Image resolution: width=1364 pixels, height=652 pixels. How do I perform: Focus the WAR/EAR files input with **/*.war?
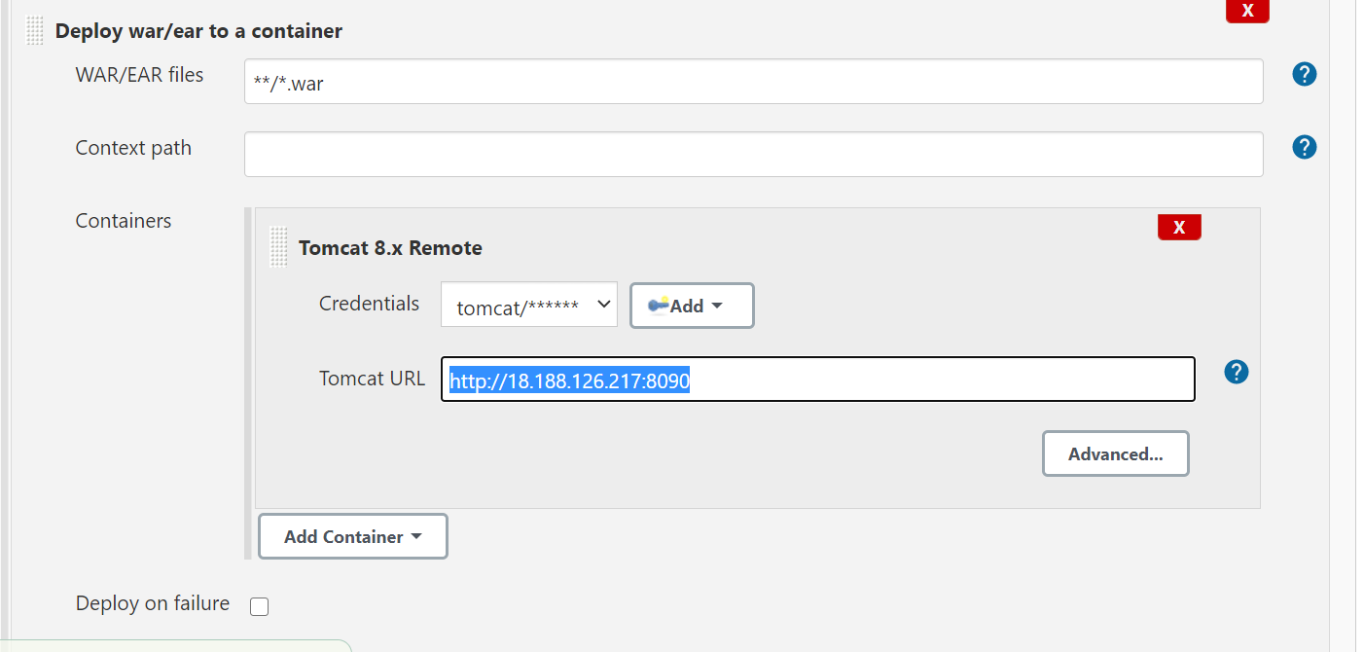click(753, 82)
